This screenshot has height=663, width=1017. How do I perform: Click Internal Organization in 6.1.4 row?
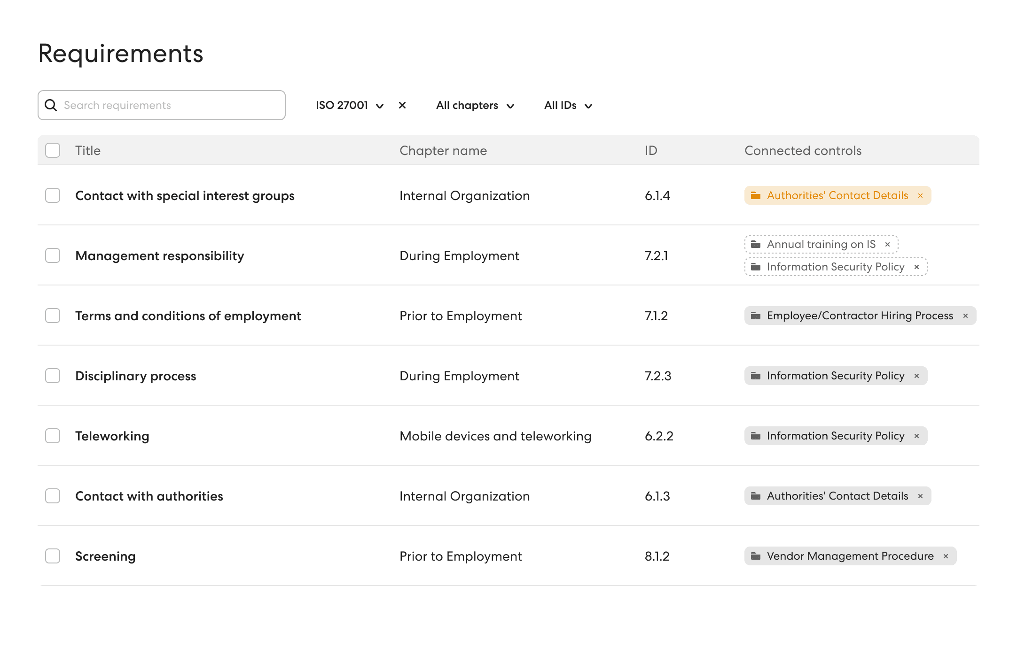[464, 195]
